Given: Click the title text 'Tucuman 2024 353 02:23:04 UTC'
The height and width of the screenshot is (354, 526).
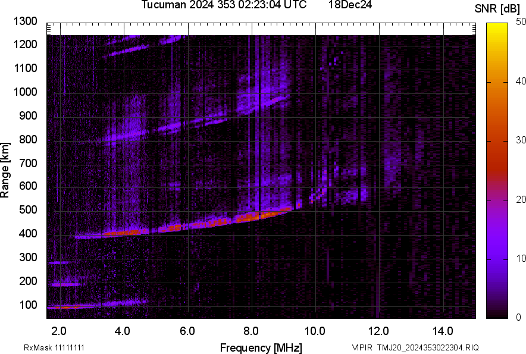Looking at the screenshot, I should point(224,5).
